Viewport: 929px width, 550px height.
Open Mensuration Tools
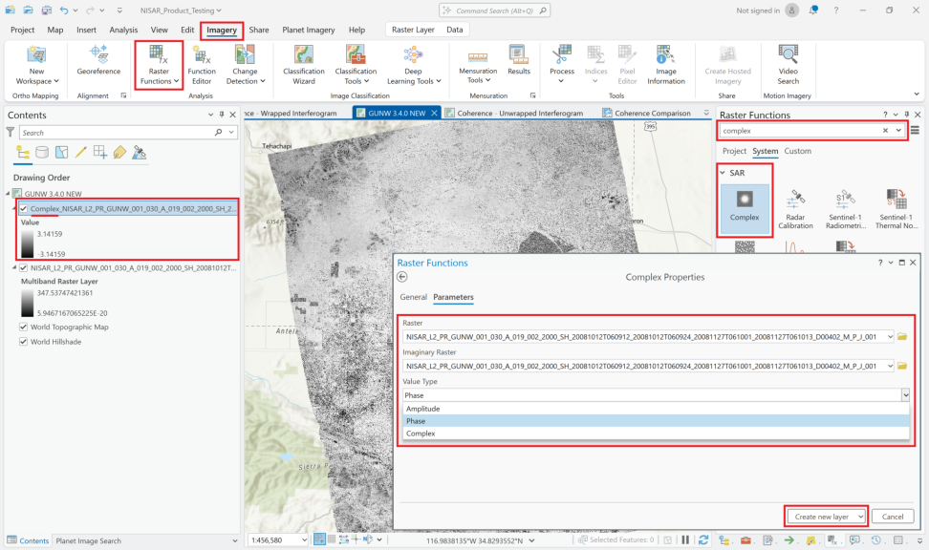pyautogui.click(x=478, y=65)
